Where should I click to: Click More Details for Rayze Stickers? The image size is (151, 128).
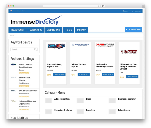(59, 74)
